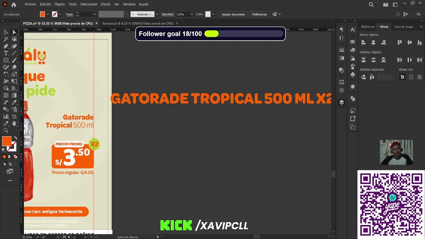The height and width of the screenshot is (239, 425).
Task: Open the Layers panel icon
Action: coord(342,102)
